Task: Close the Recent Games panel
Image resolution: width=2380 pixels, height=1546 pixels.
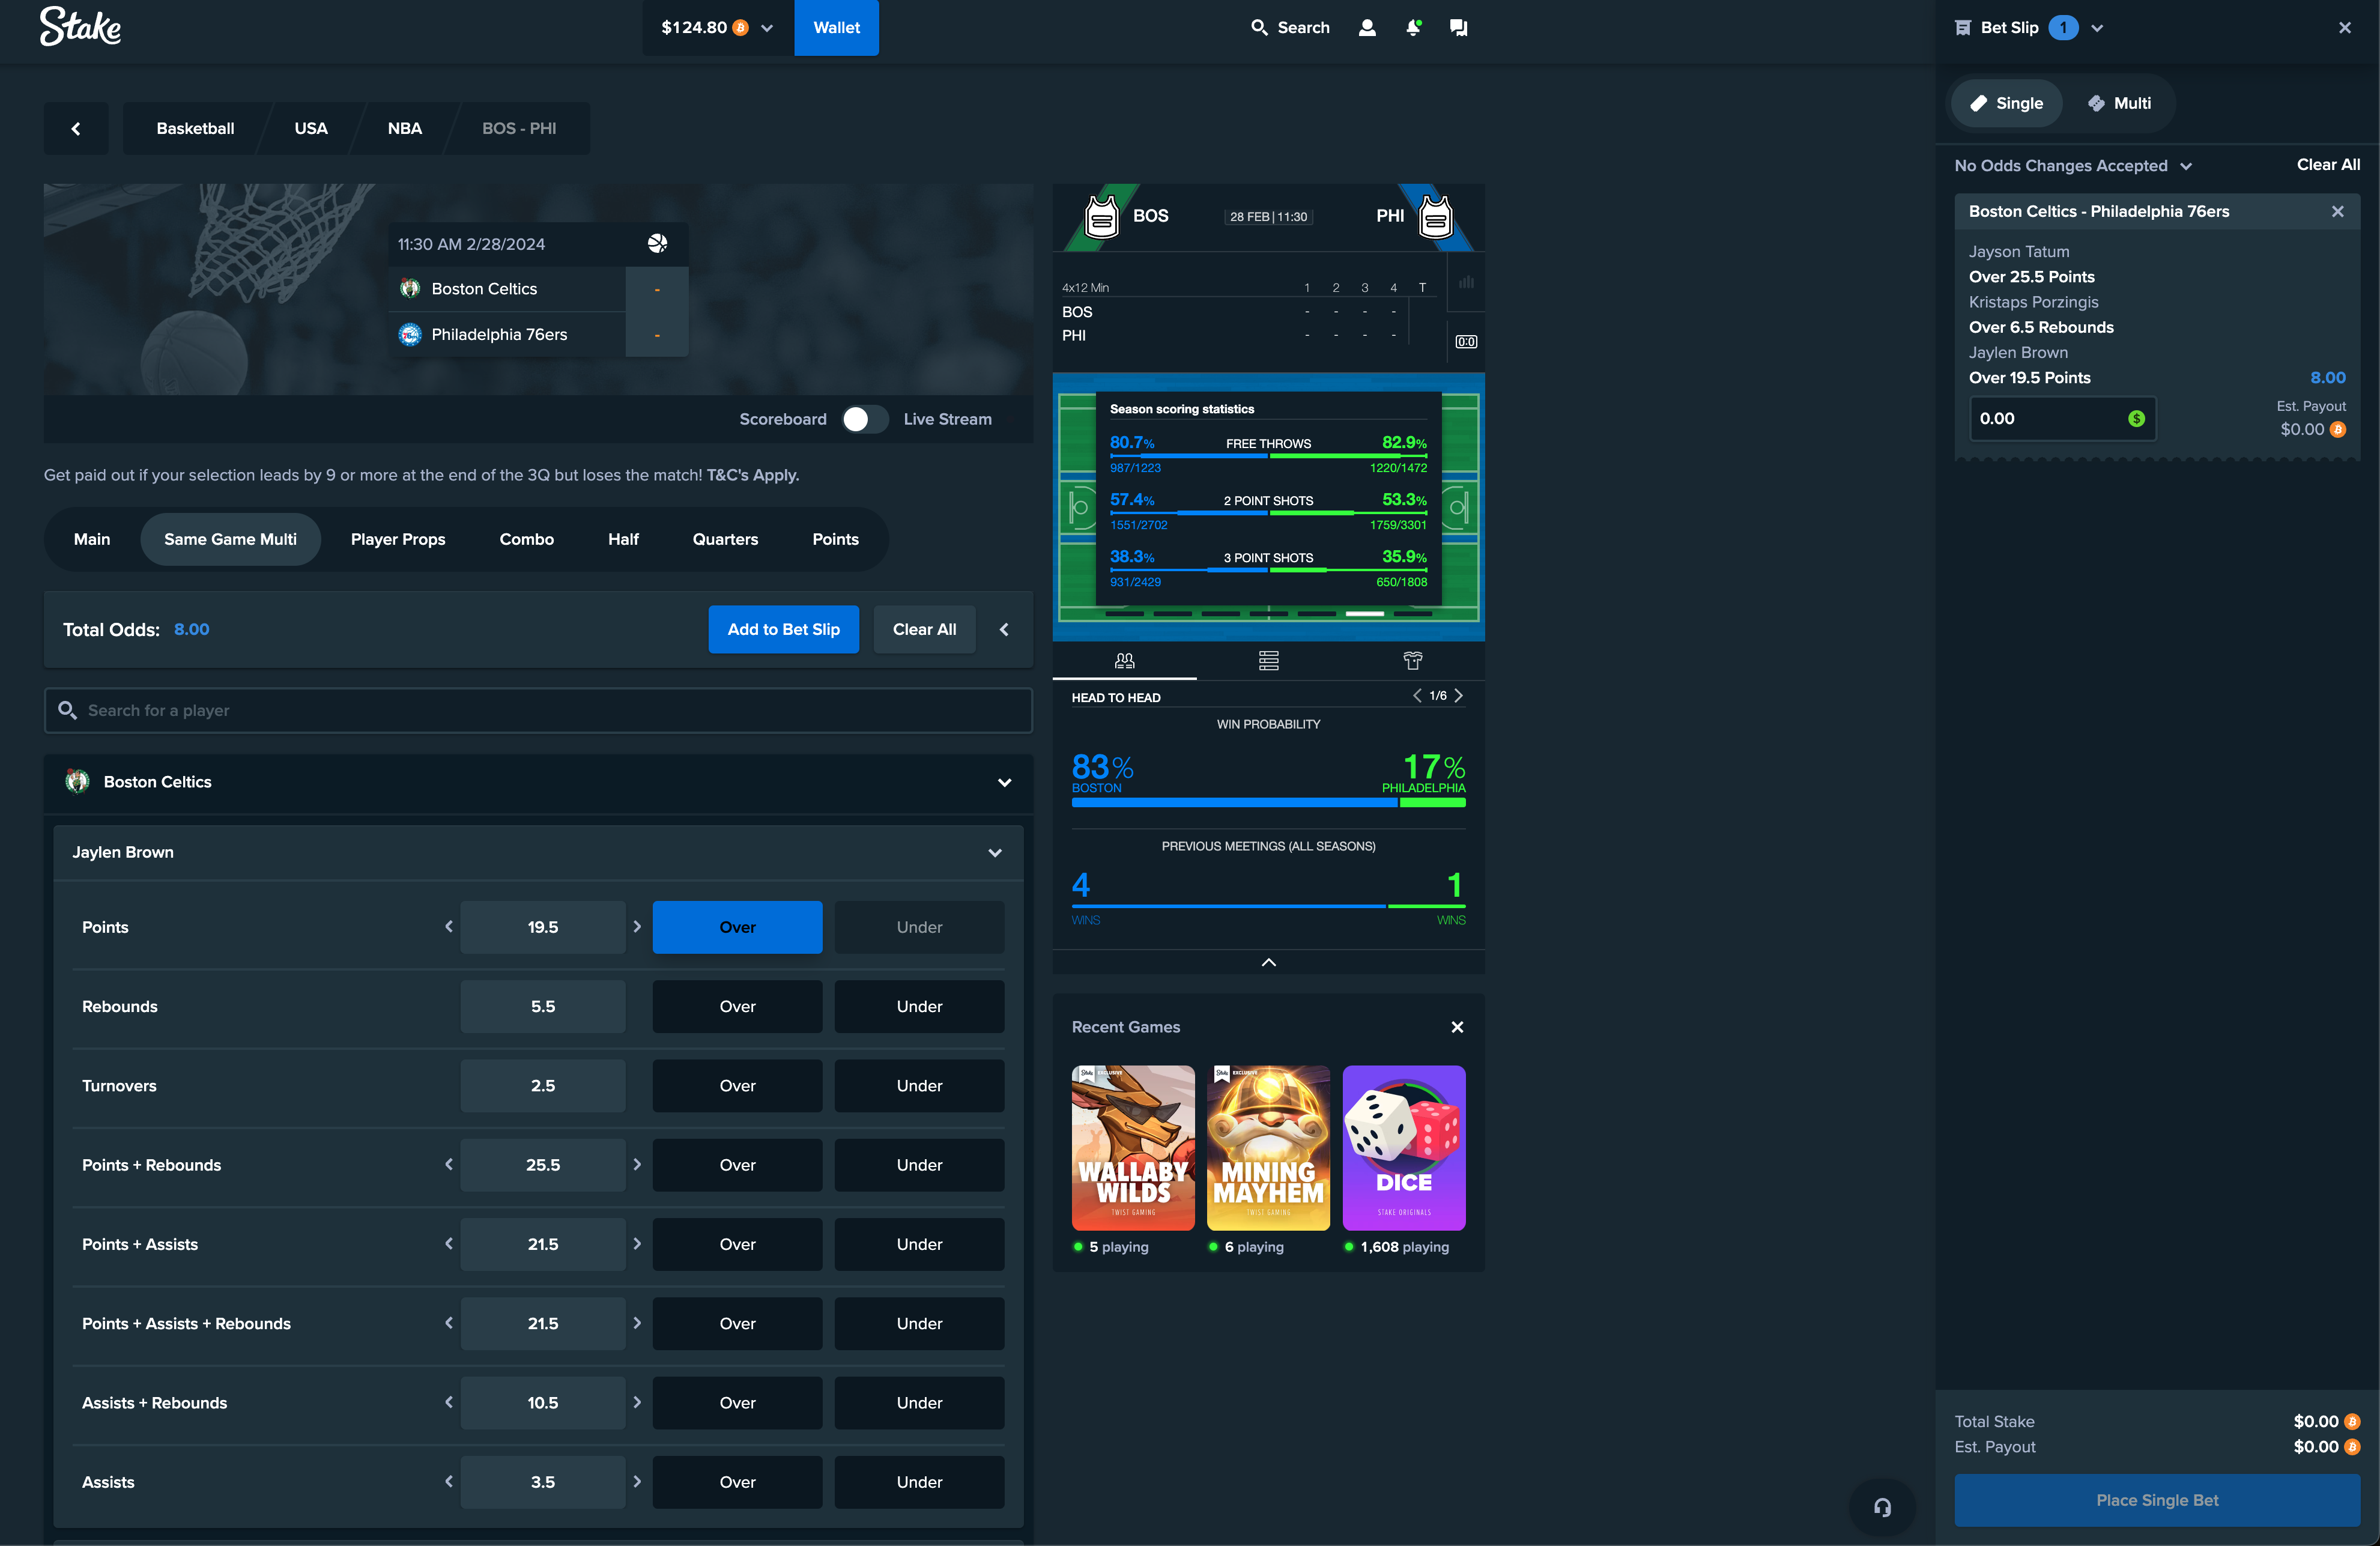Action: tap(1457, 1027)
